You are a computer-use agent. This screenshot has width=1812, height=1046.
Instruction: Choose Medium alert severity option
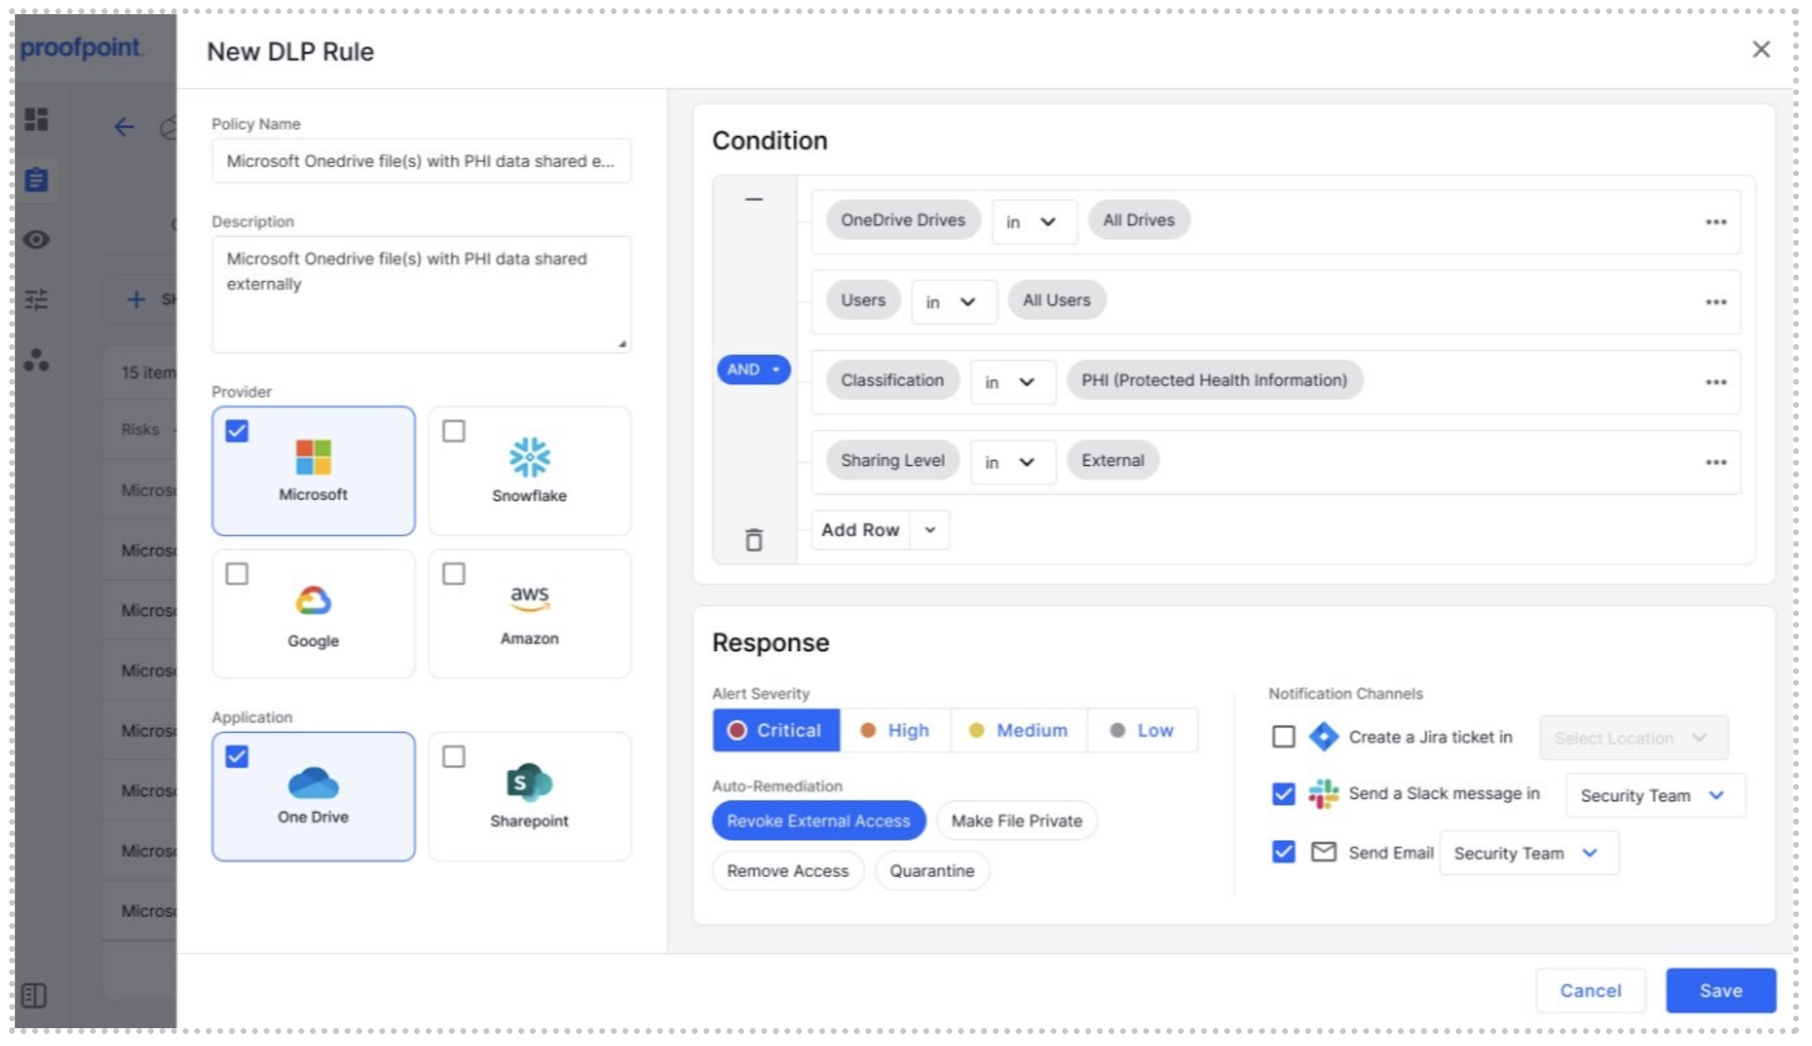1019,730
